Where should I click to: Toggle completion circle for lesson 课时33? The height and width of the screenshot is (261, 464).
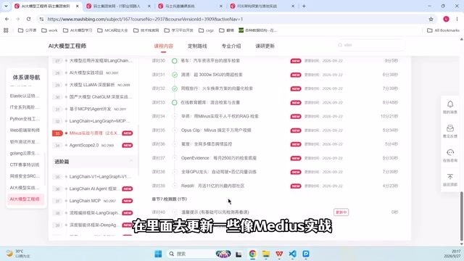[x=175, y=103]
